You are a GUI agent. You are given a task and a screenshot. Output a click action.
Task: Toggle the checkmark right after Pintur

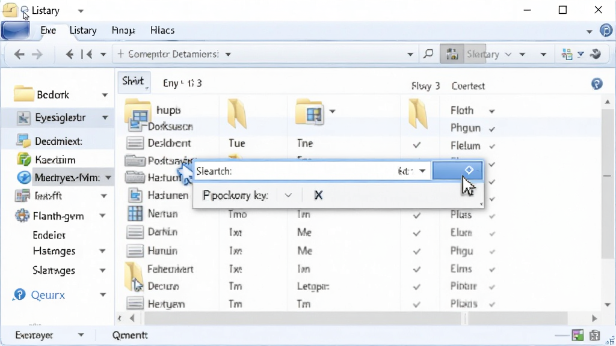[x=492, y=287]
